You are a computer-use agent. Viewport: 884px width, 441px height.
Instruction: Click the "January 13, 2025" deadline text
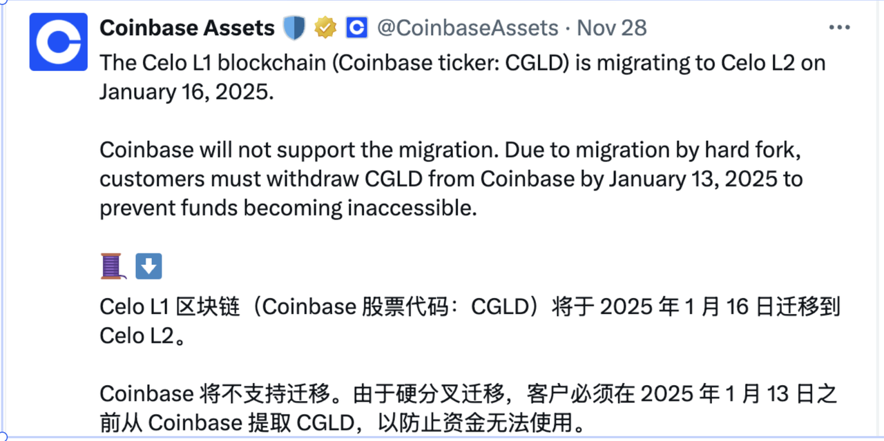683,179
